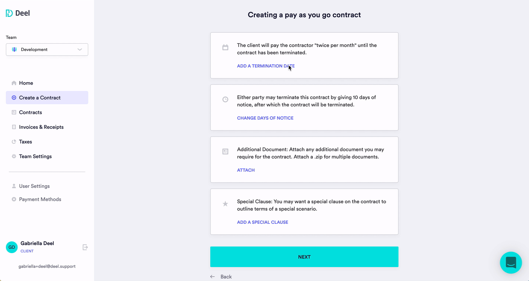Click the document icon on Additional Document card
This screenshot has width=529, height=281.
[226, 152]
